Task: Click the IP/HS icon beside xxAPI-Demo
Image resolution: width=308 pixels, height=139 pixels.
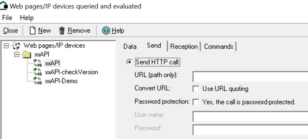Action: 38,81
